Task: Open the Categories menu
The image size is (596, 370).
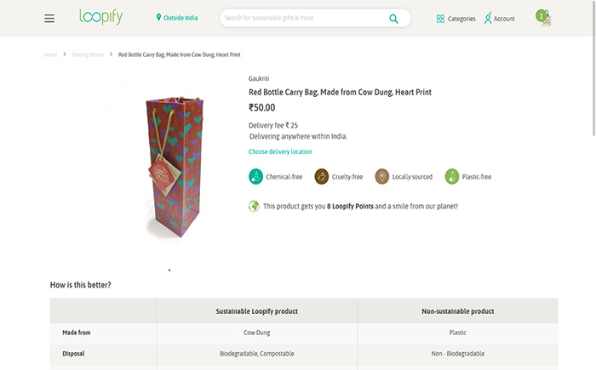Action: coord(456,19)
